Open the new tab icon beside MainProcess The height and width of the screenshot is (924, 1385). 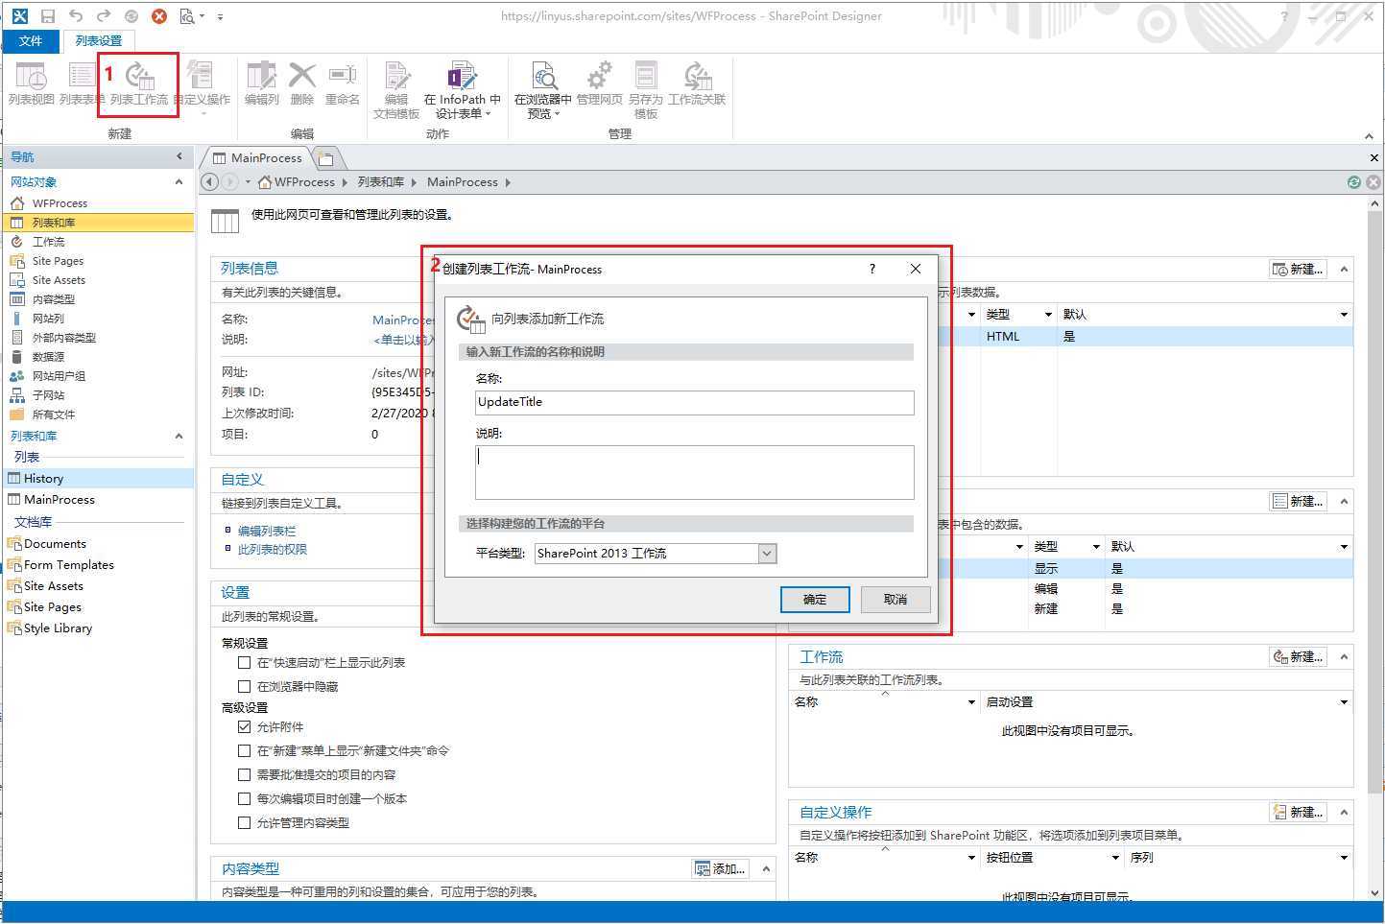click(326, 158)
